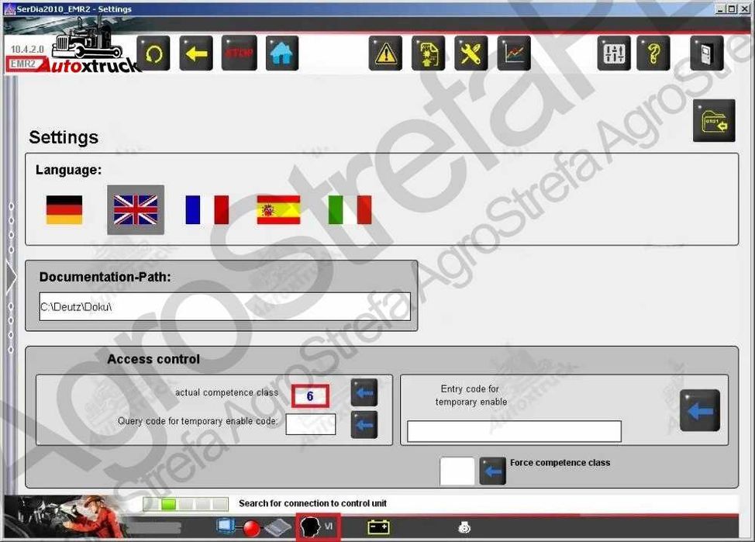Click the Force competence class input box

tap(457, 471)
